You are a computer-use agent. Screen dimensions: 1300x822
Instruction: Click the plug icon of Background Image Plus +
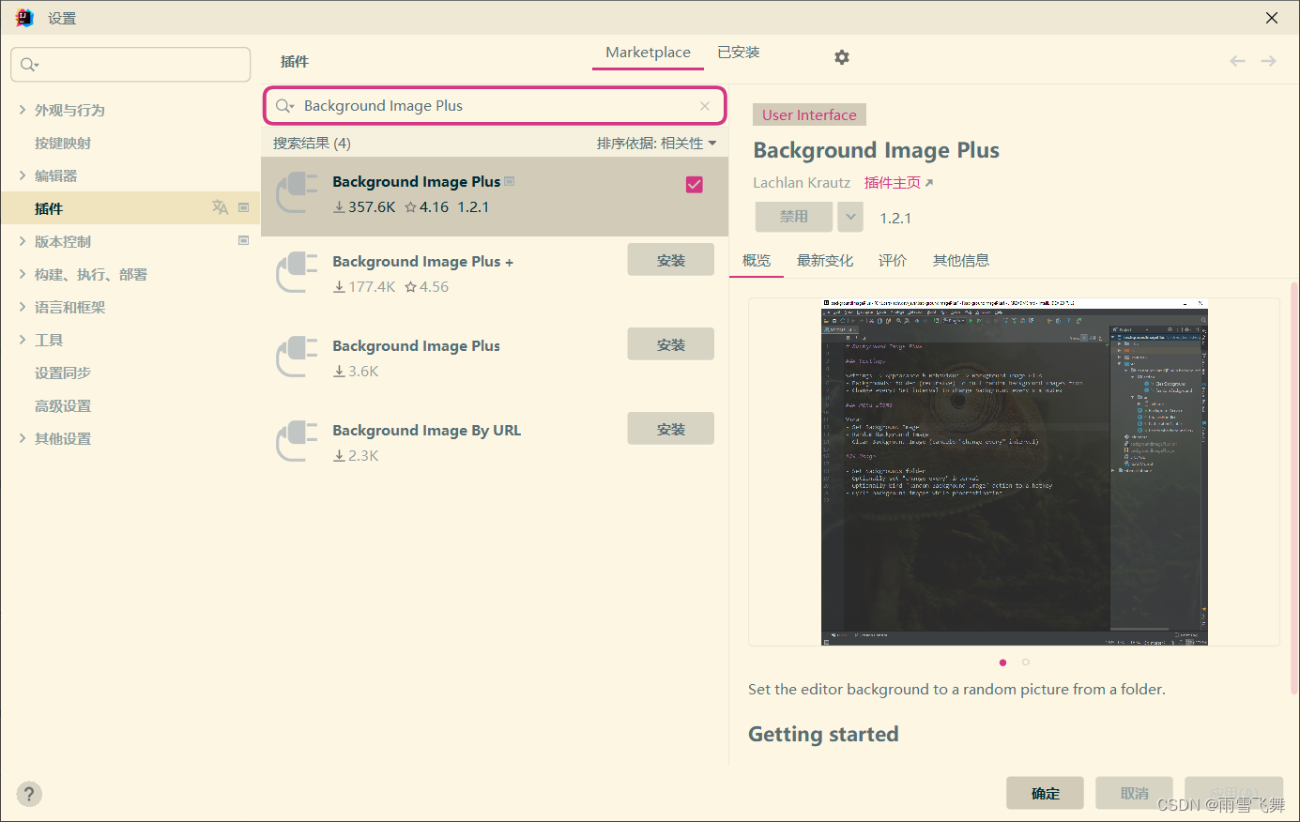point(298,273)
